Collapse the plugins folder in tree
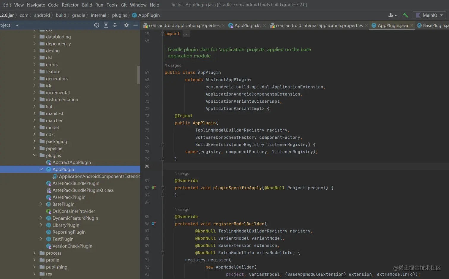Image resolution: width=449 pixels, height=279 pixels. pyautogui.click(x=35, y=155)
